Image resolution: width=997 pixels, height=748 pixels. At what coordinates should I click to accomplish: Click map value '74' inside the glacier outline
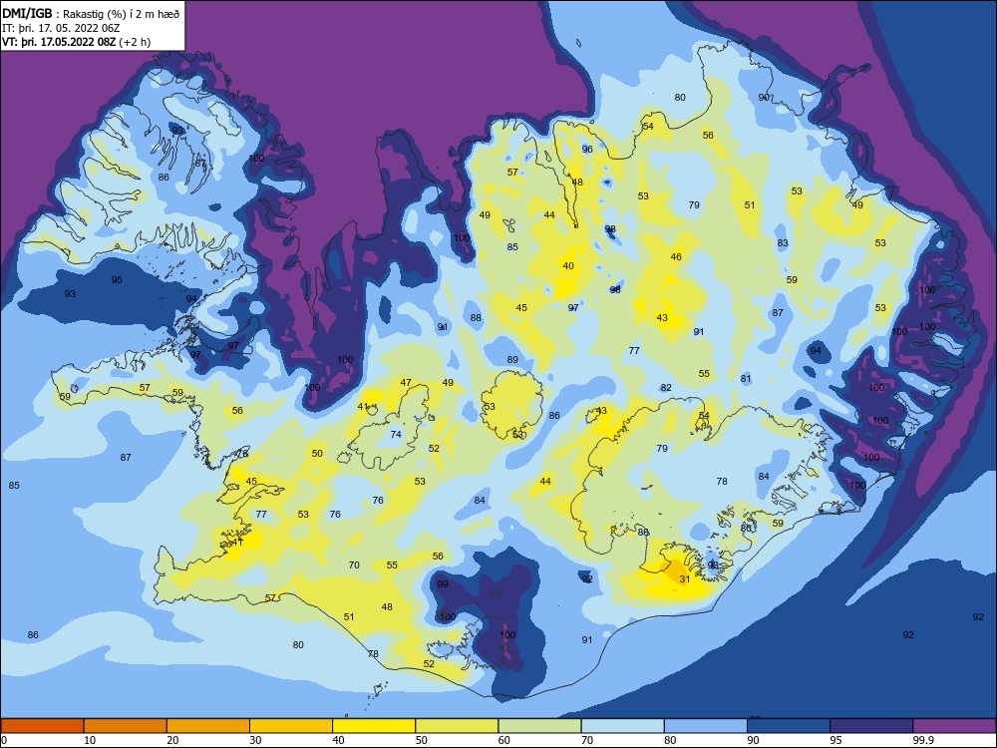(396, 435)
